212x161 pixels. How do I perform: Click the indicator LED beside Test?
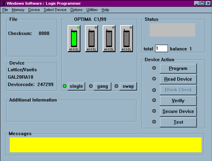tap(154, 122)
